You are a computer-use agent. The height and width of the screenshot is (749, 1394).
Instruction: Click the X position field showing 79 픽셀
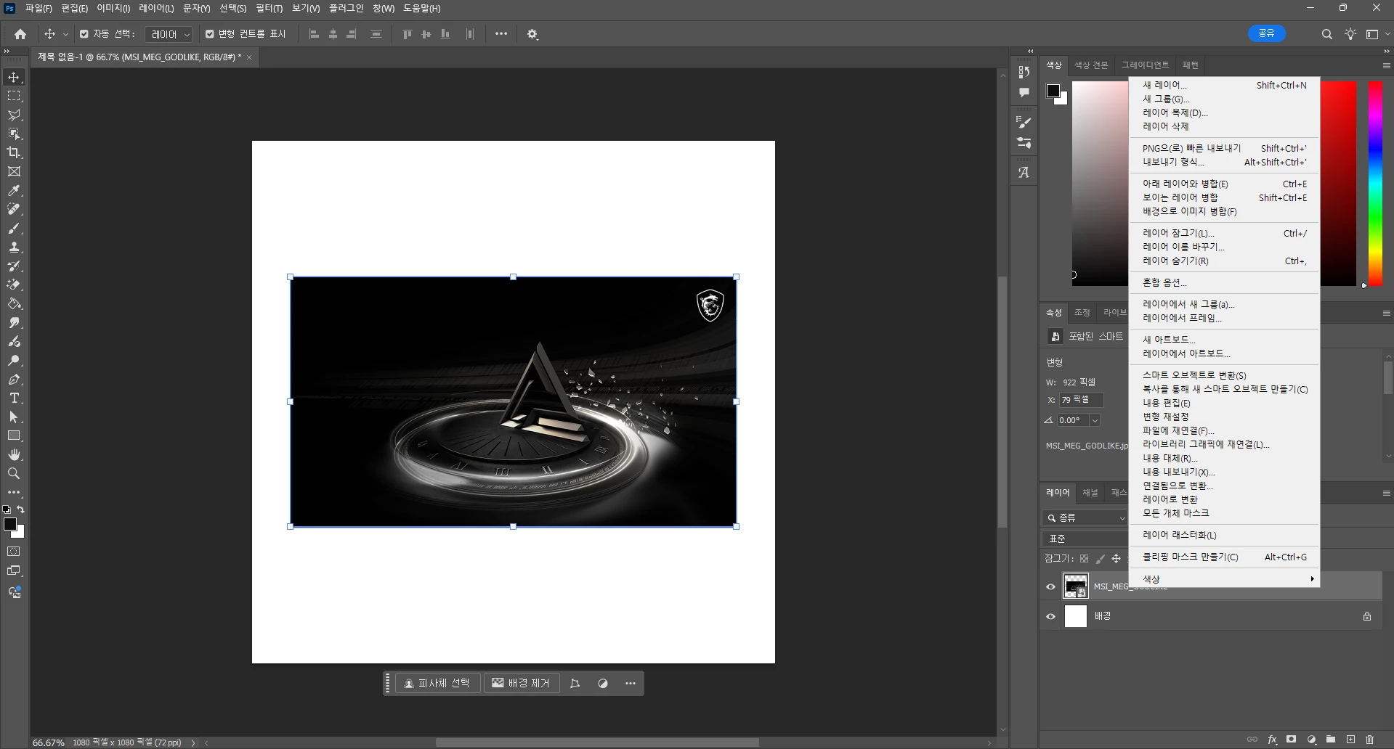pyautogui.click(x=1081, y=400)
